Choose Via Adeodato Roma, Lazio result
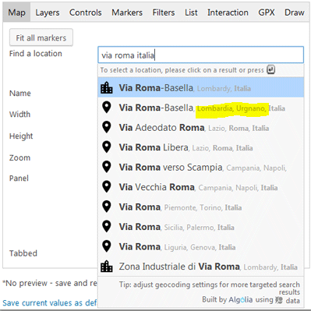Screen dimensions: 311x311 pyautogui.click(x=200, y=127)
